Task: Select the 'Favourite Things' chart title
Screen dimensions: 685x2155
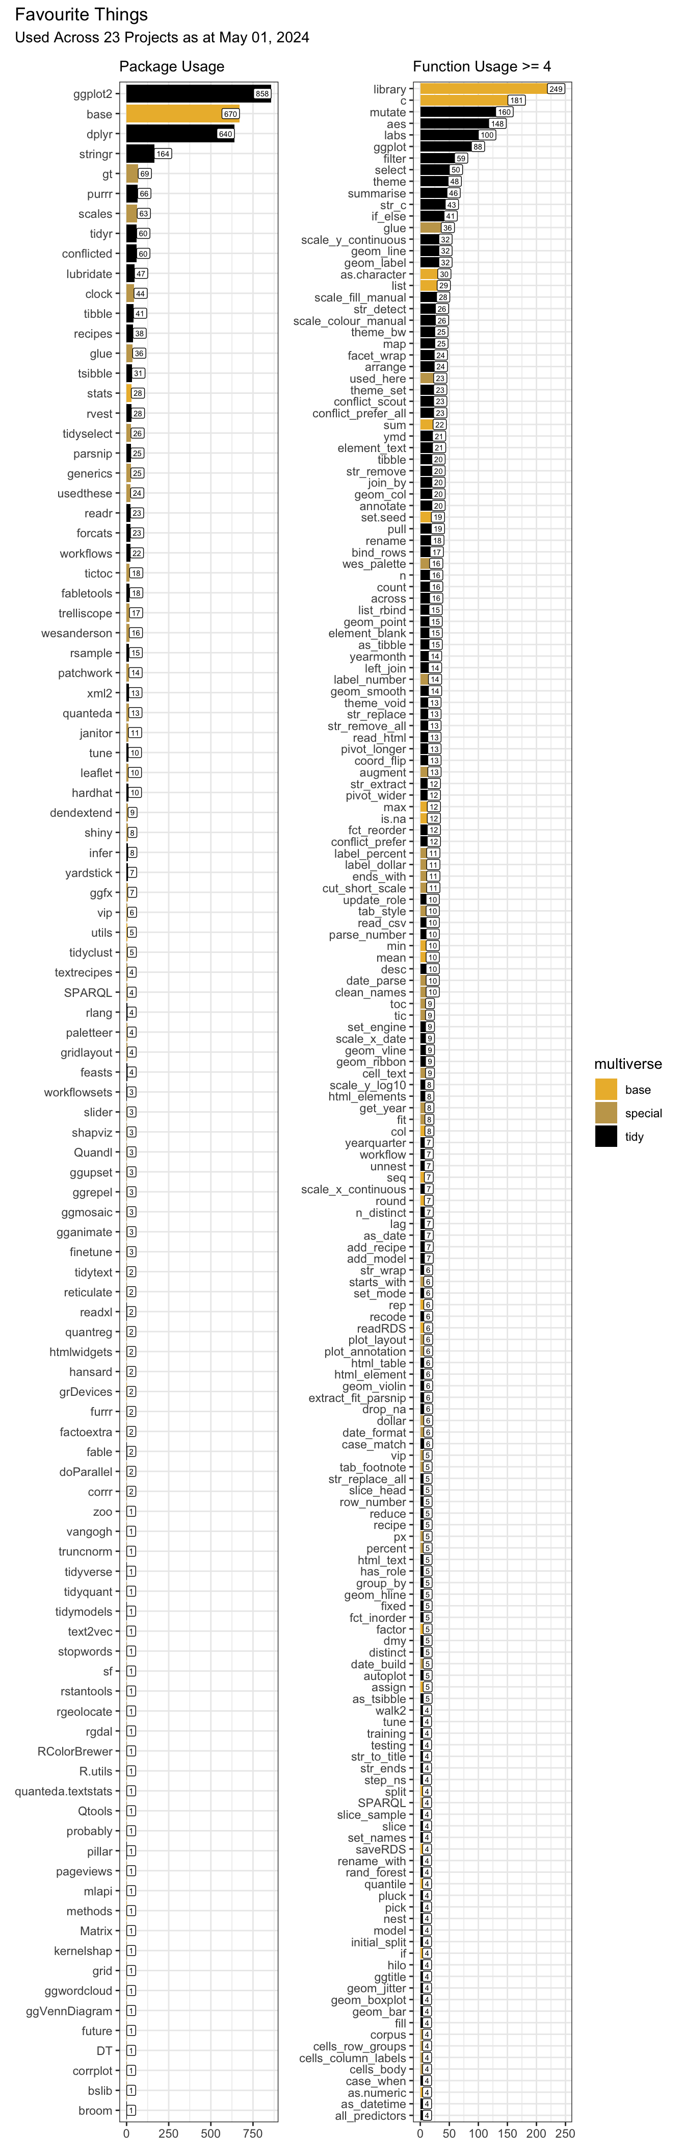Action: [82, 14]
